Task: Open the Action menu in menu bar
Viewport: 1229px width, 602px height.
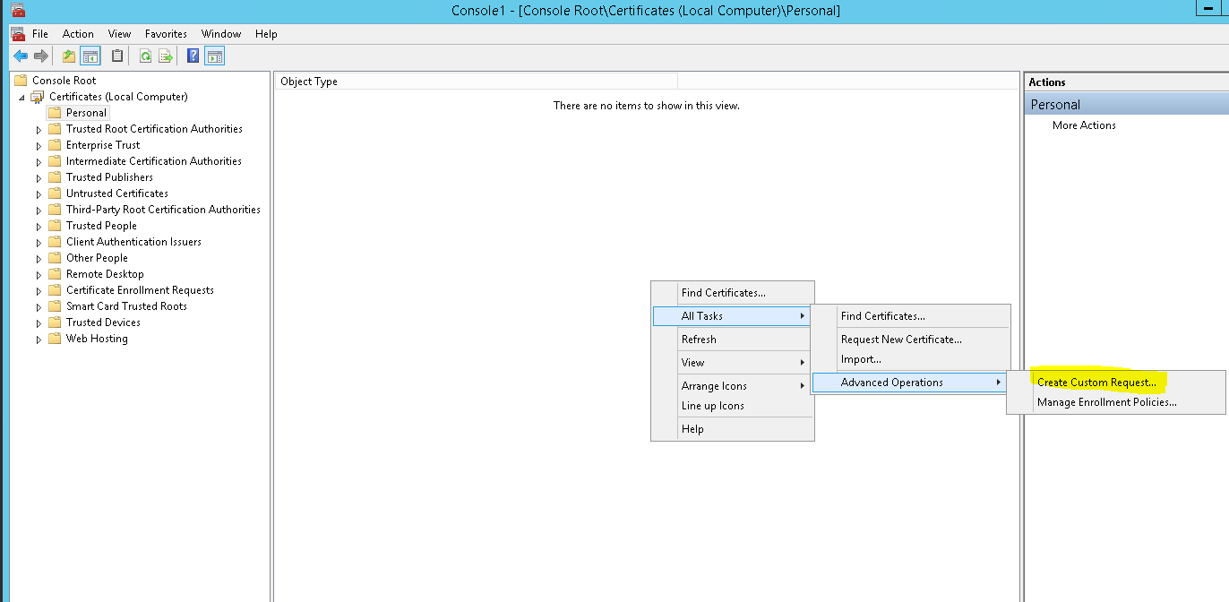Action: [x=78, y=34]
